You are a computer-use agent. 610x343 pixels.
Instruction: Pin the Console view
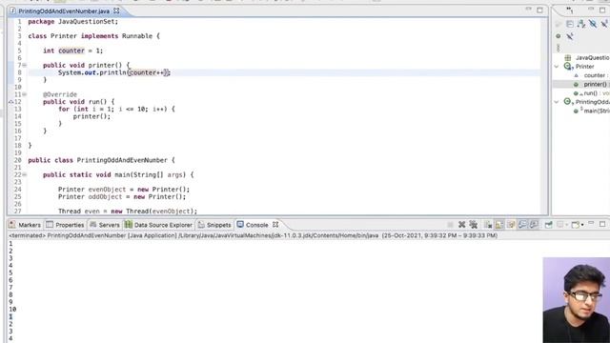(549, 225)
